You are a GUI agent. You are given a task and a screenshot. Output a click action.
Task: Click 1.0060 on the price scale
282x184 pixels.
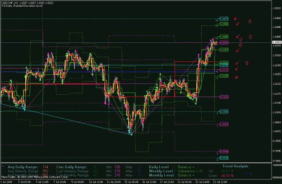coord(277,122)
